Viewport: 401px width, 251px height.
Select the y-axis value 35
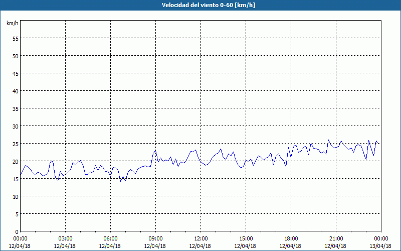[16, 108]
